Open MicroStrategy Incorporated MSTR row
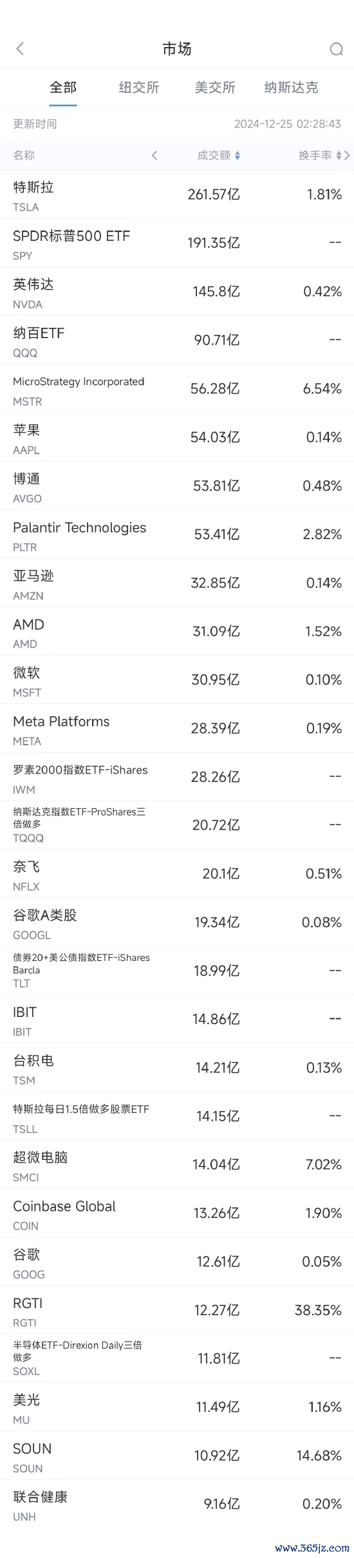 [x=177, y=388]
